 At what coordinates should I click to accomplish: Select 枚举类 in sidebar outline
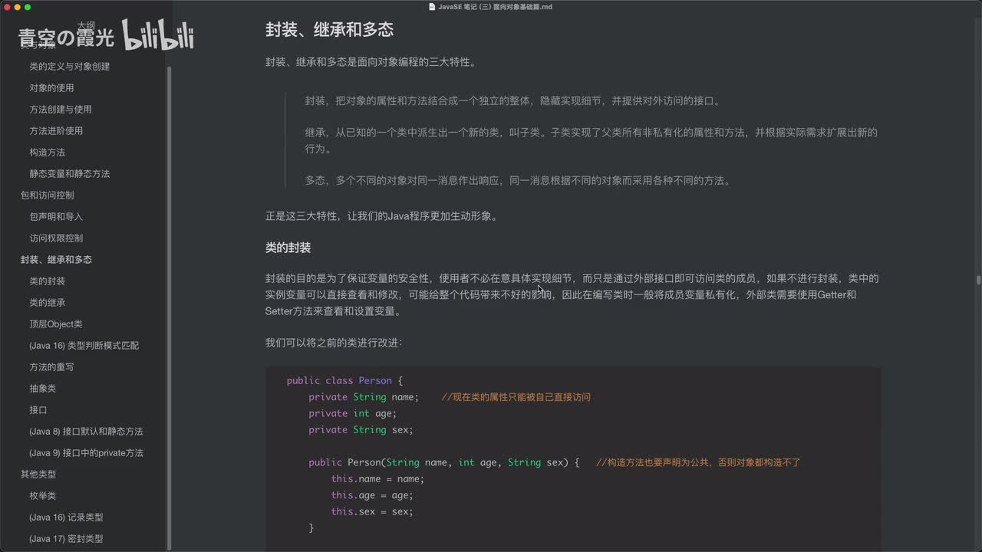pos(42,496)
